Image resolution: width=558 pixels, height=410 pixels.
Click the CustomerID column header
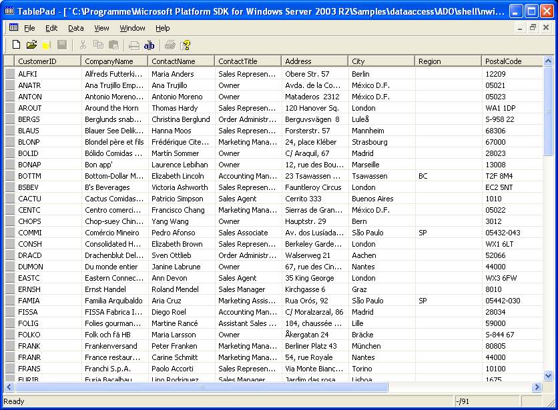click(x=47, y=61)
